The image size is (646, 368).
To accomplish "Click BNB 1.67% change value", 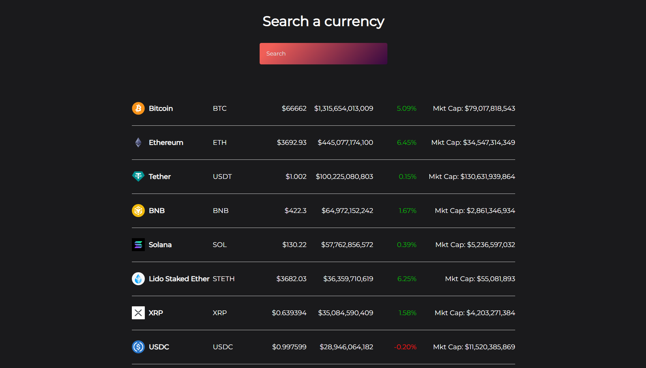I will 408,211.
